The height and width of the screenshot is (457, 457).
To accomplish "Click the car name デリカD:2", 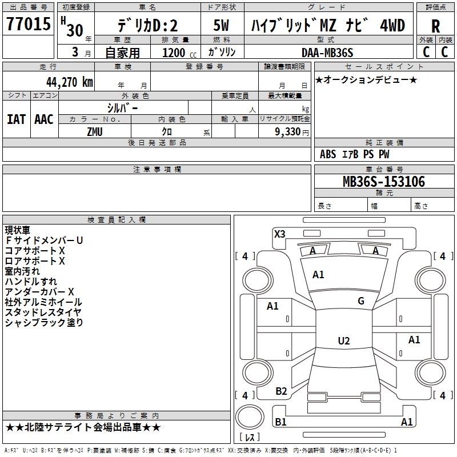I will point(147,26).
